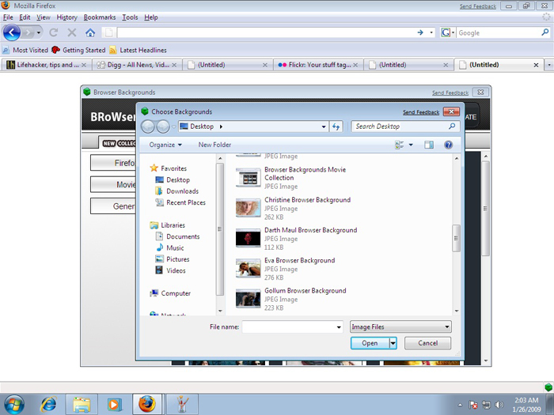The height and width of the screenshot is (415, 554).
Task: Click the Cancel button
Action: click(x=427, y=343)
